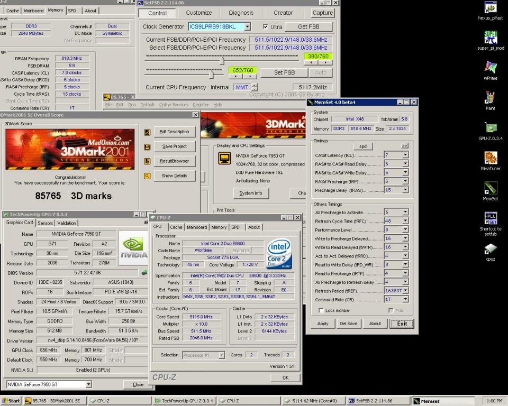This screenshot has height=406, width=508.
Task: Click the Start button on the taskbar
Action: tap(11, 401)
